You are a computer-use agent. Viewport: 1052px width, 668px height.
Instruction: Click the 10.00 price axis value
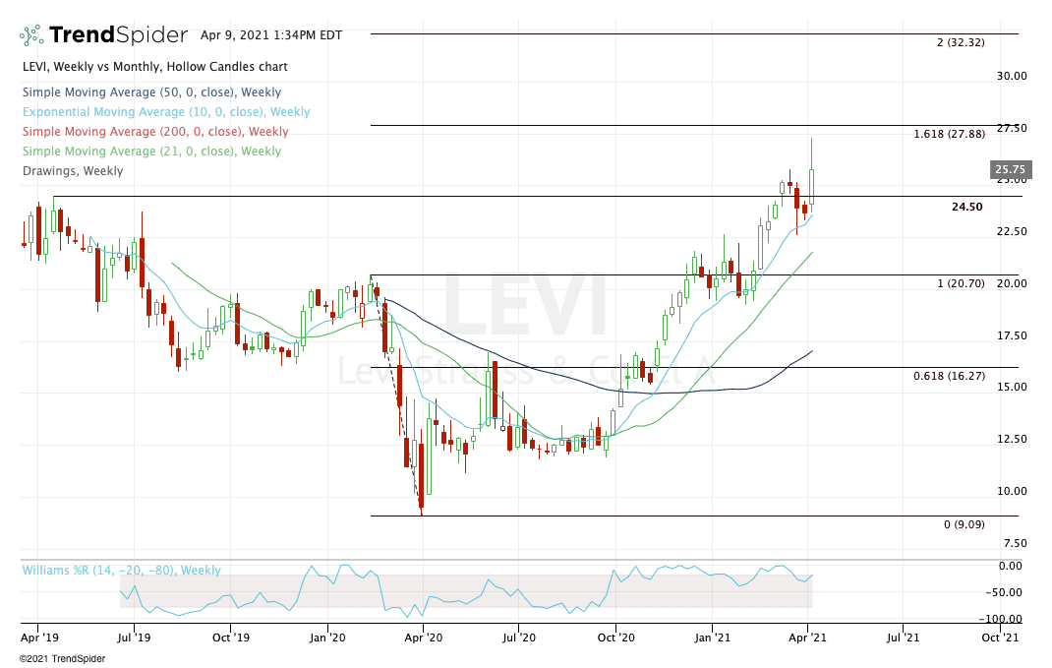[x=1011, y=491]
